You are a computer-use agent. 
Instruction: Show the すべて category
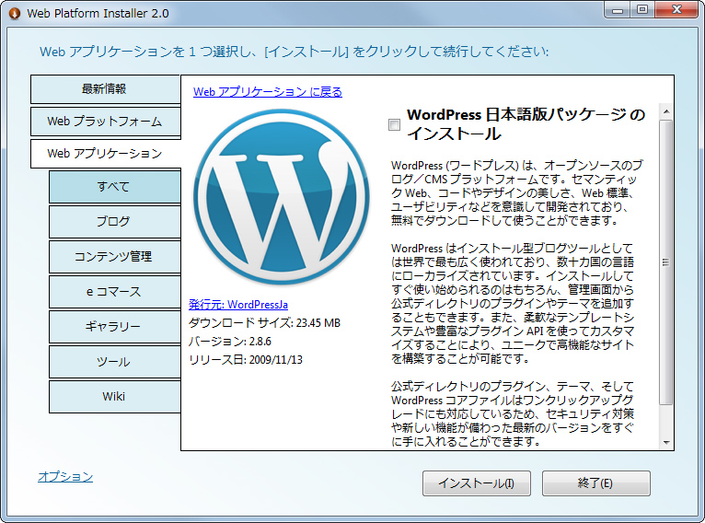115,186
